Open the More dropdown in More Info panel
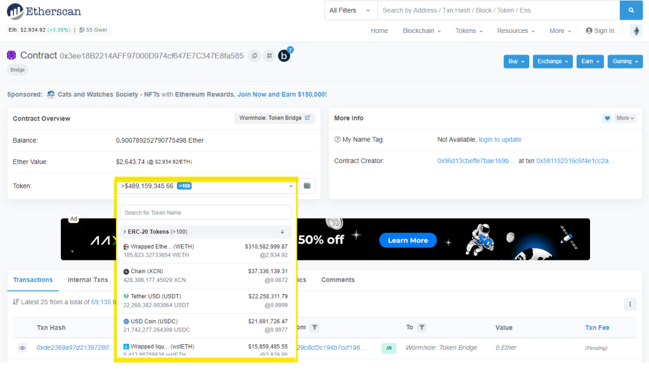The image size is (649, 374). click(625, 118)
